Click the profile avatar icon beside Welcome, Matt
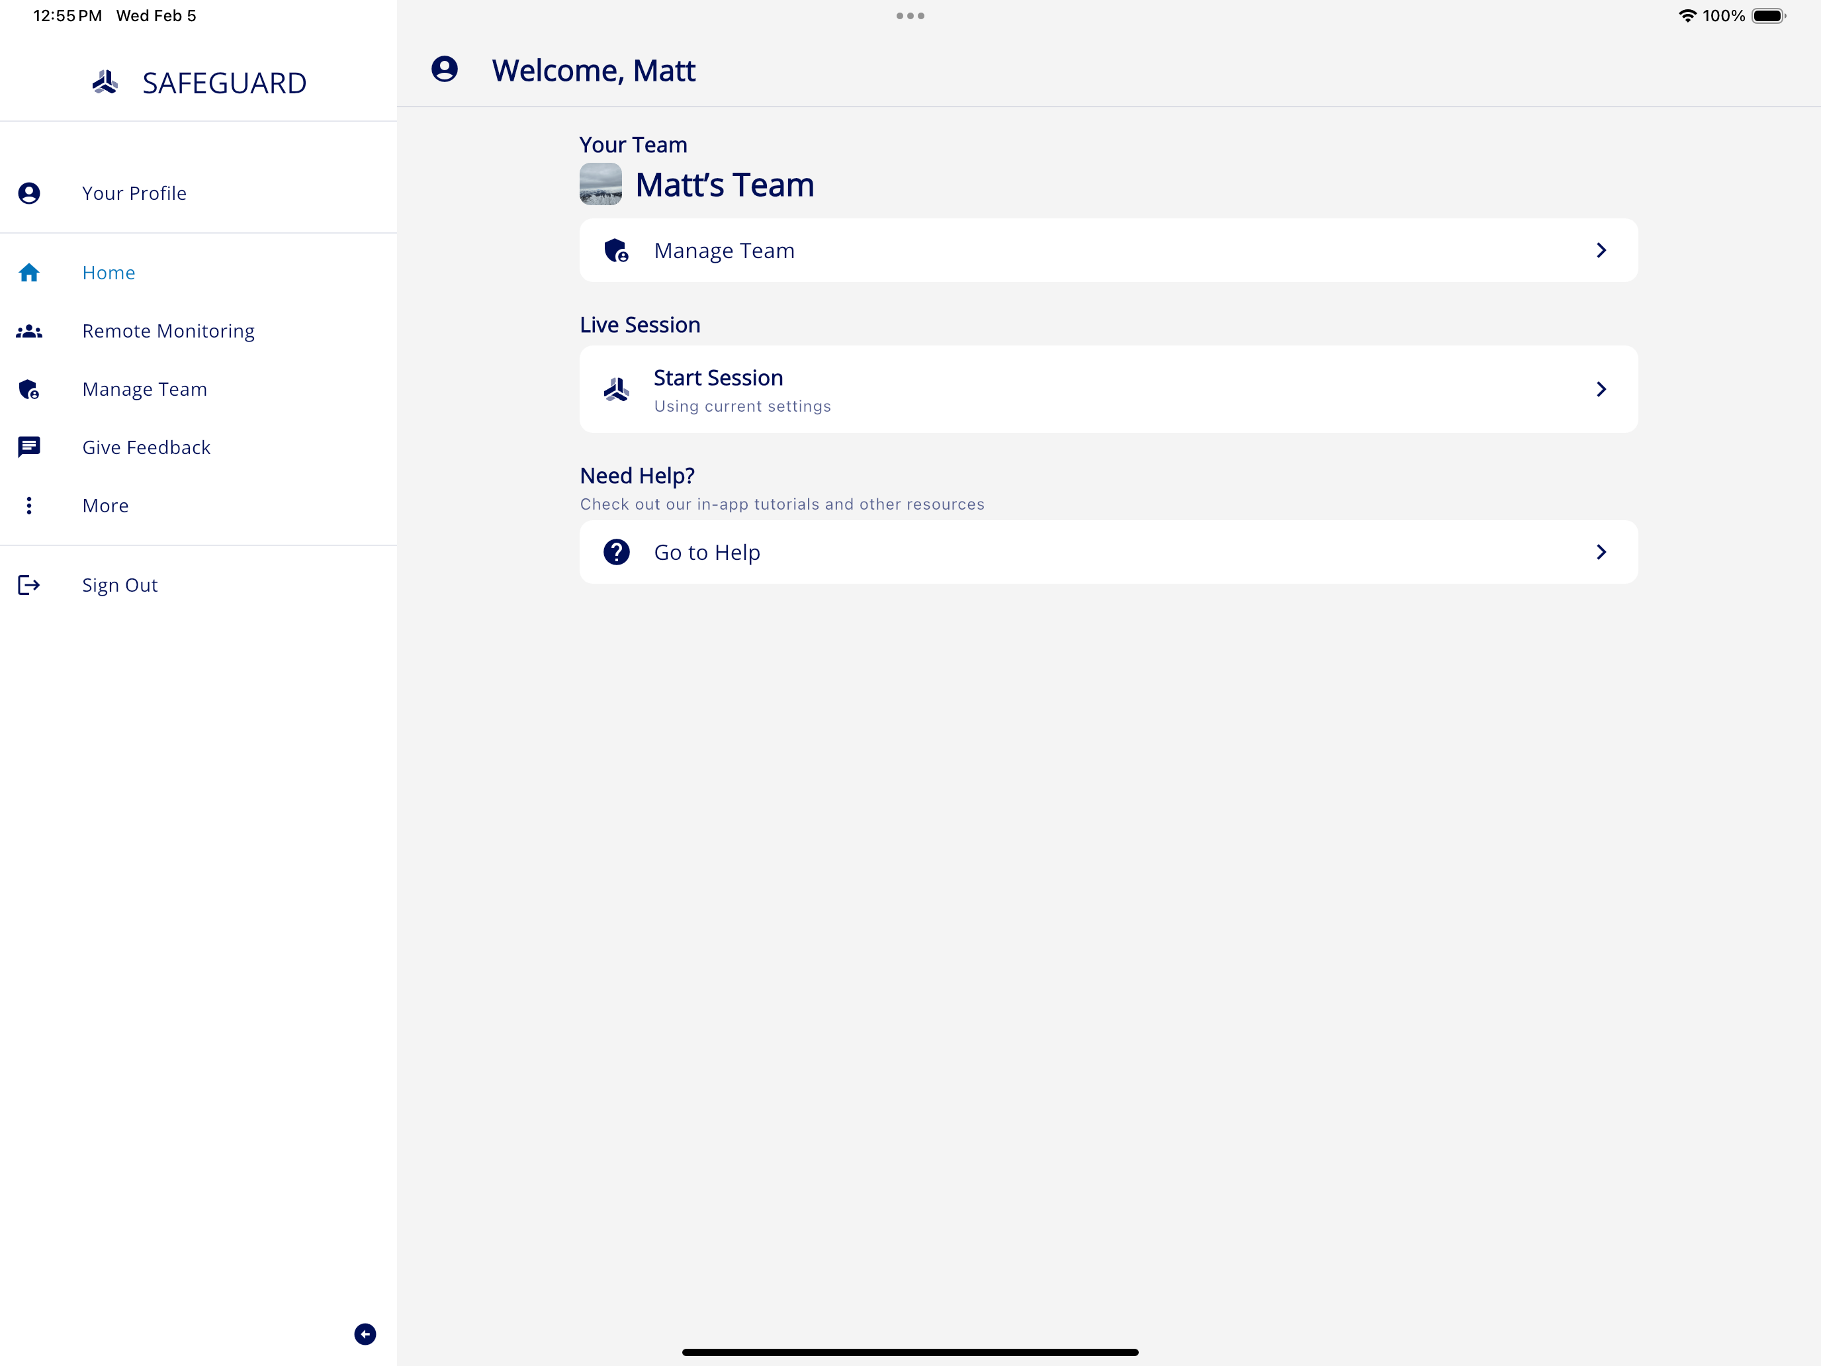This screenshot has height=1366, width=1821. coord(445,69)
